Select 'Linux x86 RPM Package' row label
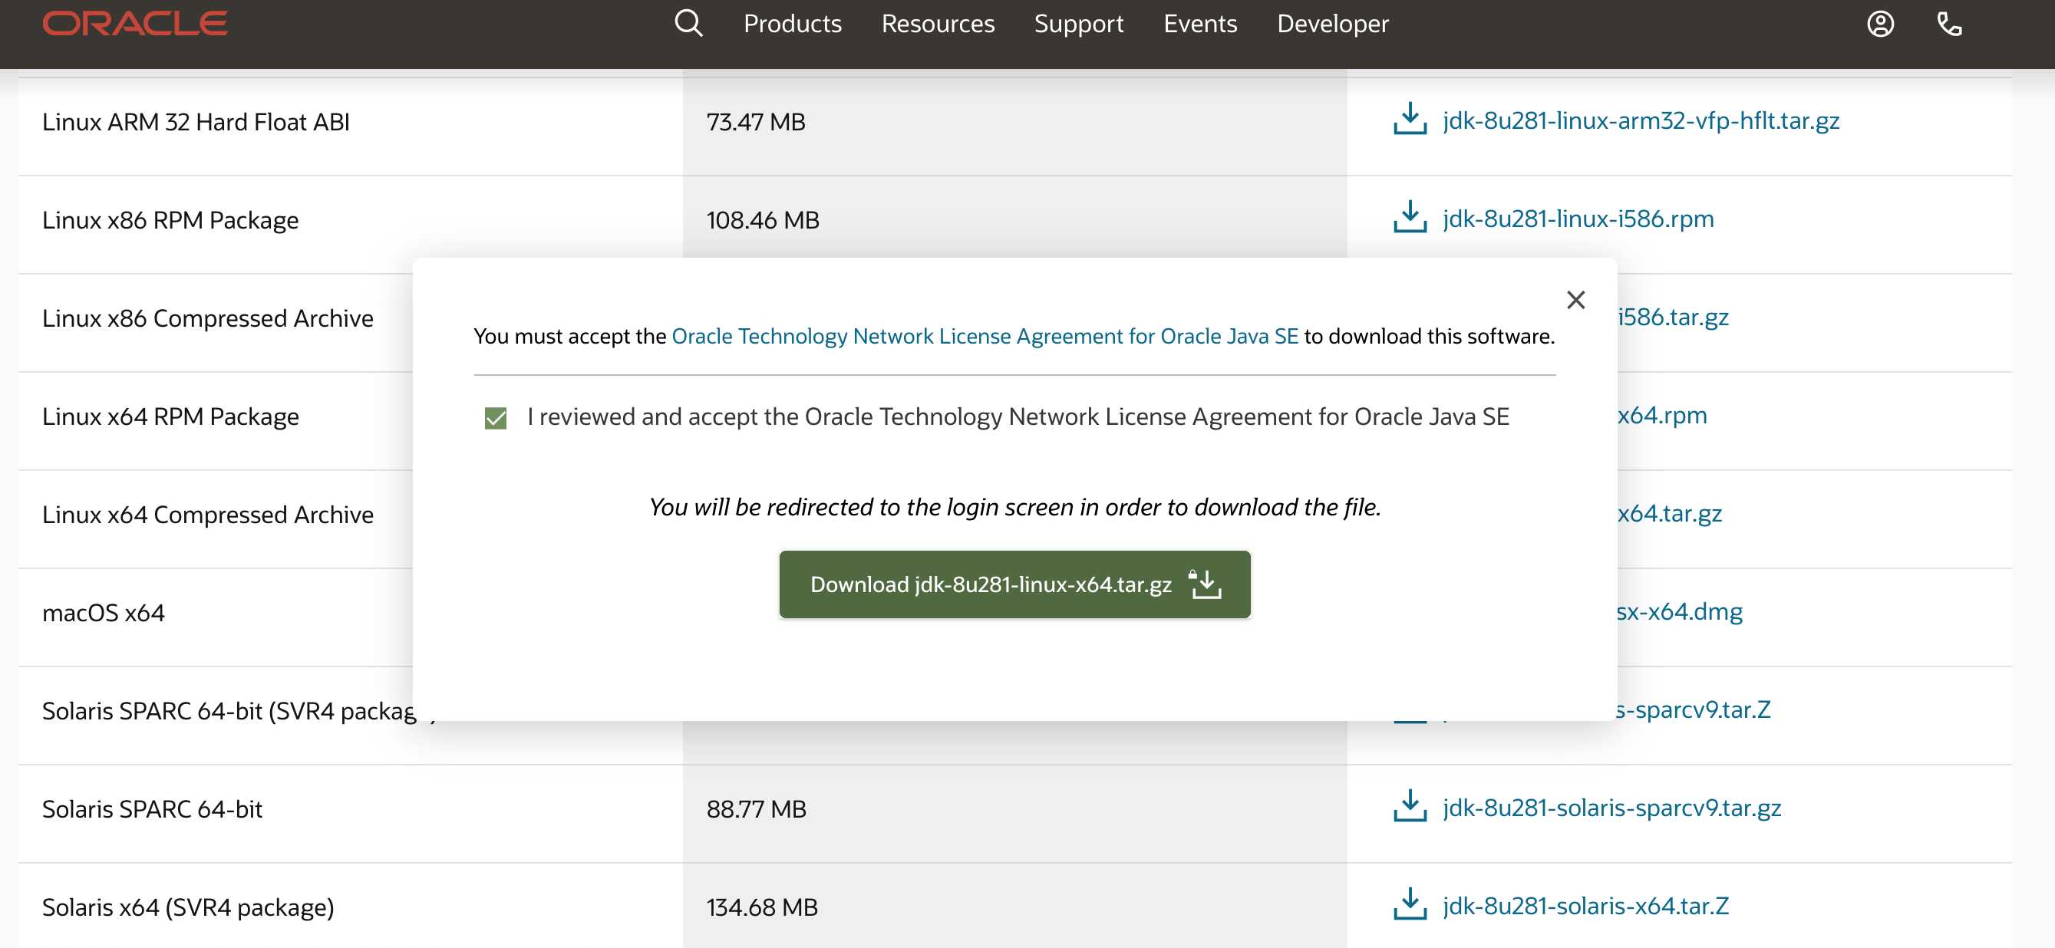The height and width of the screenshot is (948, 2055). coord(170,220)
